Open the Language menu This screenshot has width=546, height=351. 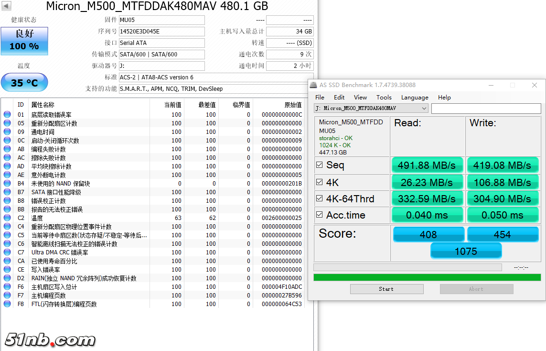point(414,97)
